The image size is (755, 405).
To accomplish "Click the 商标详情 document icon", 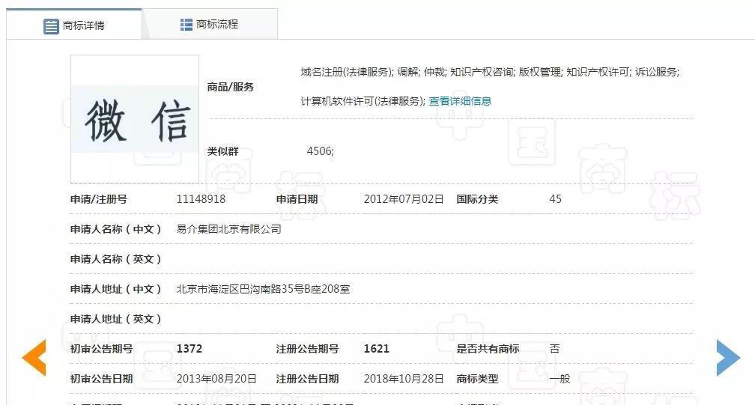I will pos(51,26).
